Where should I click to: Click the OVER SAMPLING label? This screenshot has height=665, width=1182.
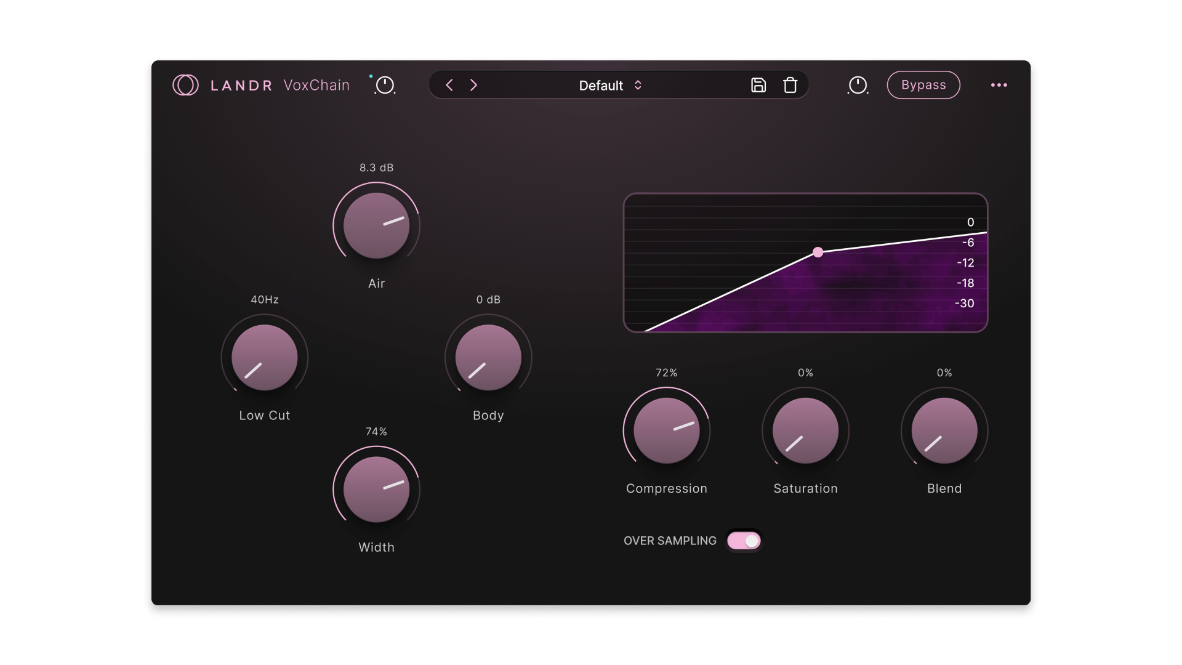pos(670,541)
